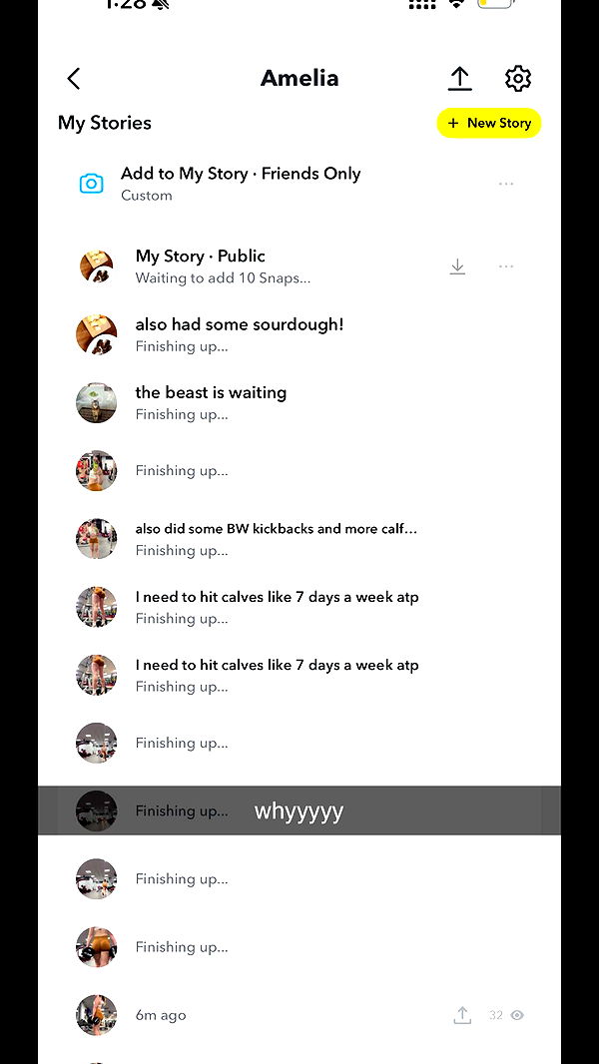Screen dimensions: 599x1064
Task: Open more options for My Story Public
Action: (x=506, y=266)
